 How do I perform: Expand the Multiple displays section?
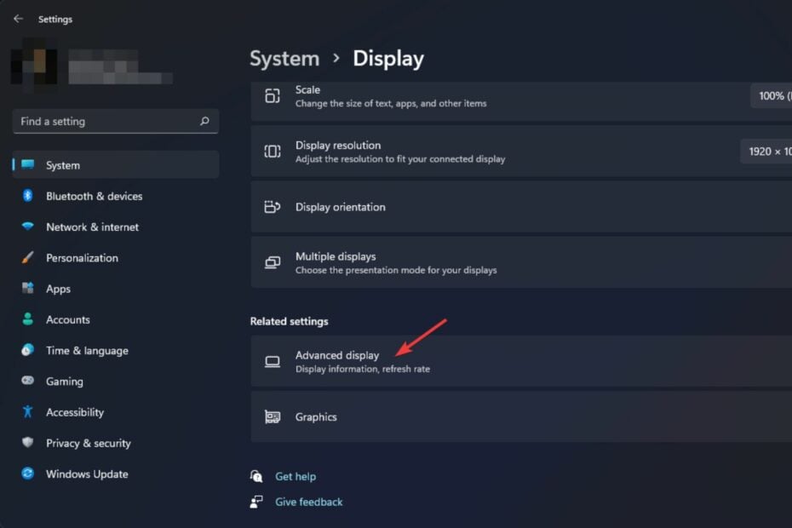pos(511,261)
